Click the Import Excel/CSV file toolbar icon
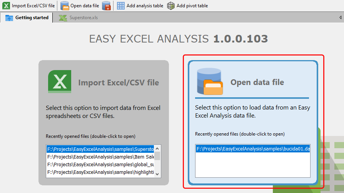The width and height of the screenshot is (344, 193). click(7, 6)
